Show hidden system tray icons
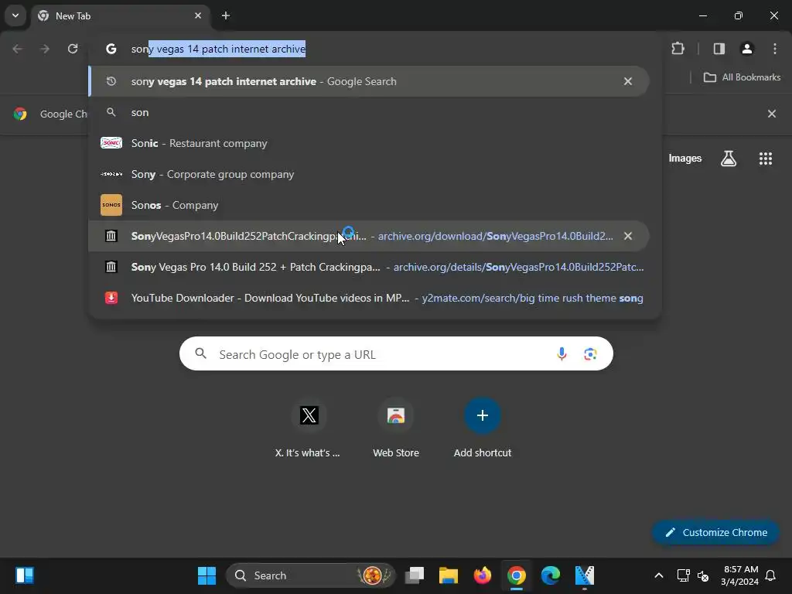Screen dimensions: 792x594 coord(659,575)
